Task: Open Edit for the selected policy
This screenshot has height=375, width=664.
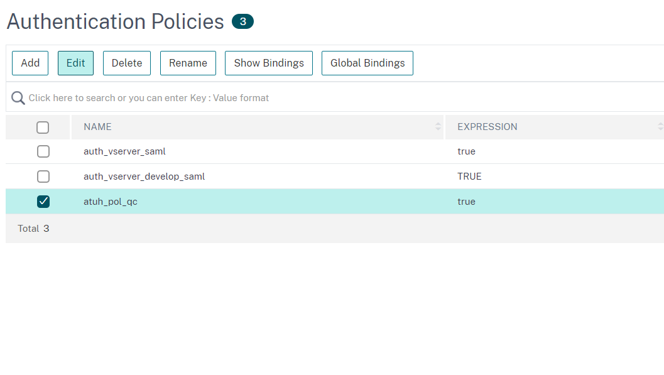Action: [x=75, y=63]
